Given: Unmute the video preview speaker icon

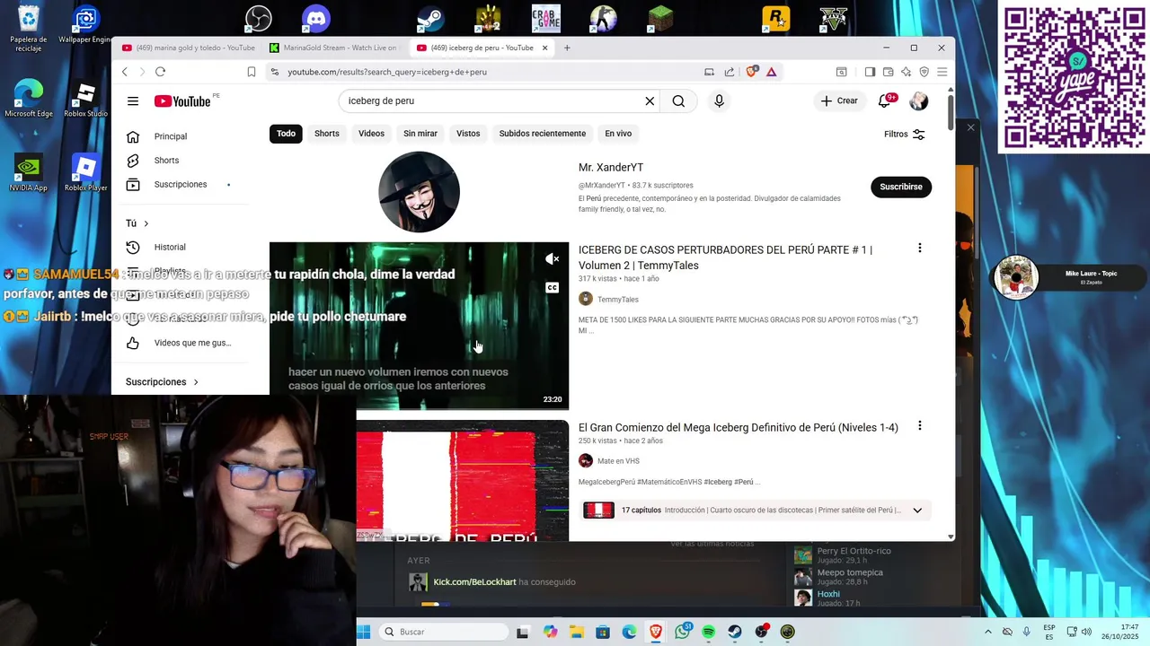Looking at the screenshot, I should tap(552, 259).
